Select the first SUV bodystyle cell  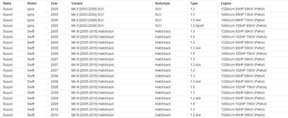coord(158,9)
